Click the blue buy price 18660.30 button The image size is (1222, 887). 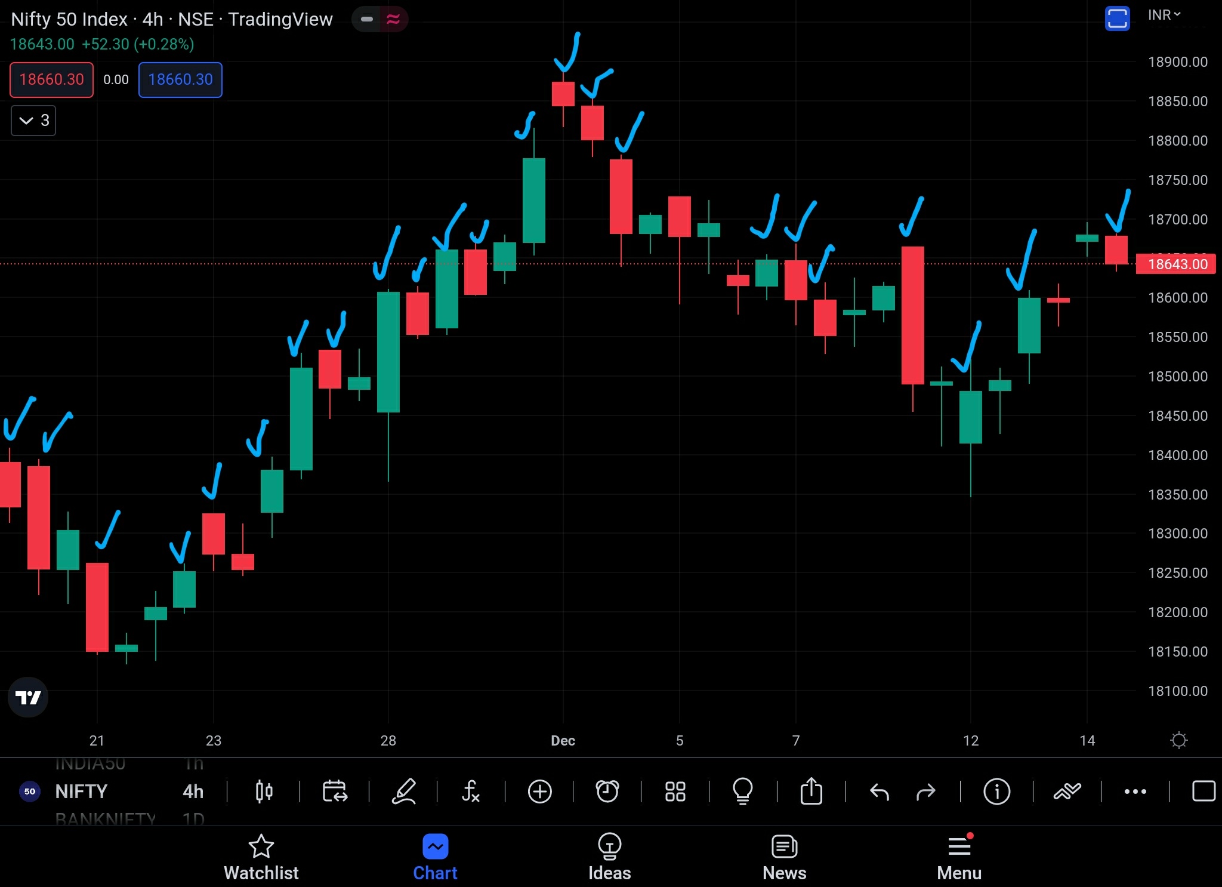(x=180, y=79)
